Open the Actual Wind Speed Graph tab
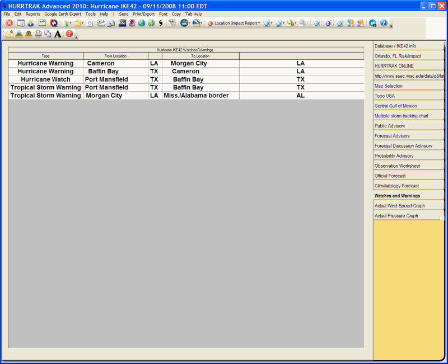Viewport: 448px width, 364px height. click(x=408, y=206)
